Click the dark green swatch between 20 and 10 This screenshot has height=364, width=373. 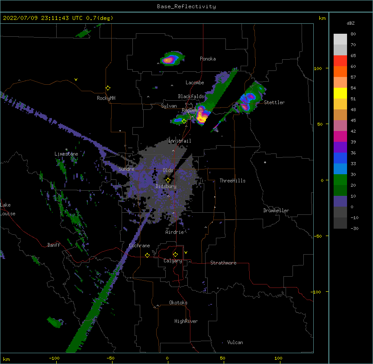340,191
